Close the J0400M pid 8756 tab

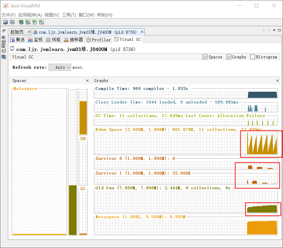142,32
